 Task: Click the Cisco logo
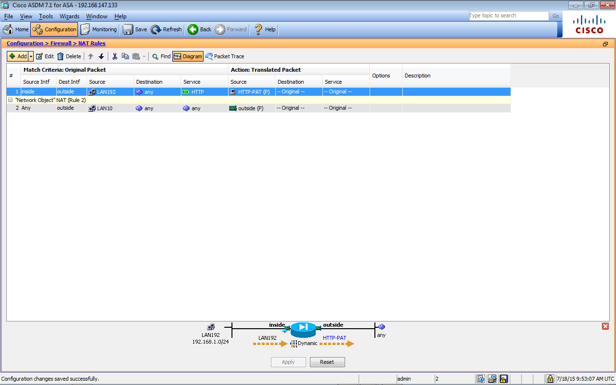(x=590, y=25)
